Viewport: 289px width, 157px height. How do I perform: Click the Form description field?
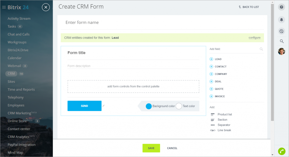click(133, 66)
